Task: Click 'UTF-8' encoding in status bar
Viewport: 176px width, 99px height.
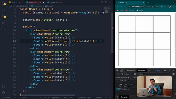Action: pyautogui.click(x=65, y=98)
